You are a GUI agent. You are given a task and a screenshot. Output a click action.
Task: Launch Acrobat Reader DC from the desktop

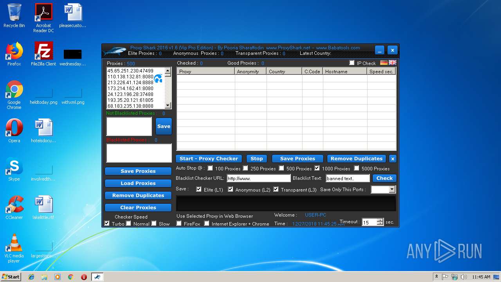pos(43,18)
